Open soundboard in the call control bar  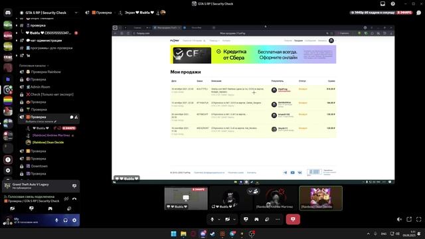pos(267,219)
